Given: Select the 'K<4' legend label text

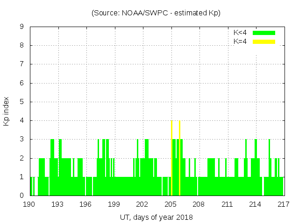Looking at the screenshot, I should click(x=240, y=33).
